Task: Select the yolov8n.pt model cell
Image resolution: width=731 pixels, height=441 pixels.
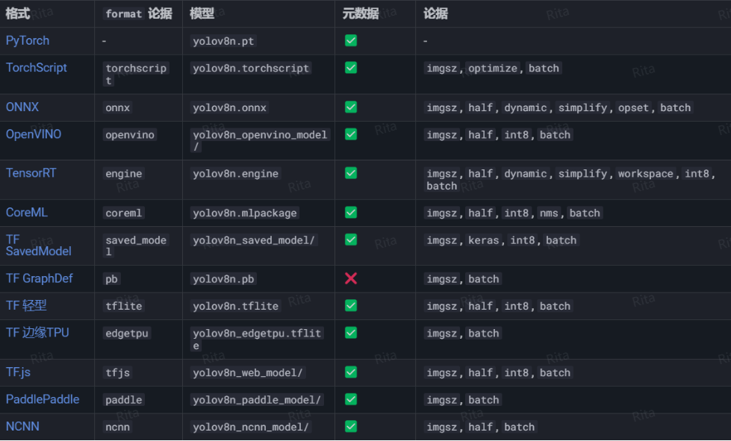Action: 223,41
